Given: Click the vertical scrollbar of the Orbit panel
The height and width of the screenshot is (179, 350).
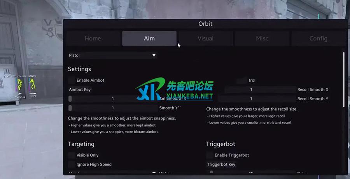Looking at the screenshot, I should (x=343, y=79).
